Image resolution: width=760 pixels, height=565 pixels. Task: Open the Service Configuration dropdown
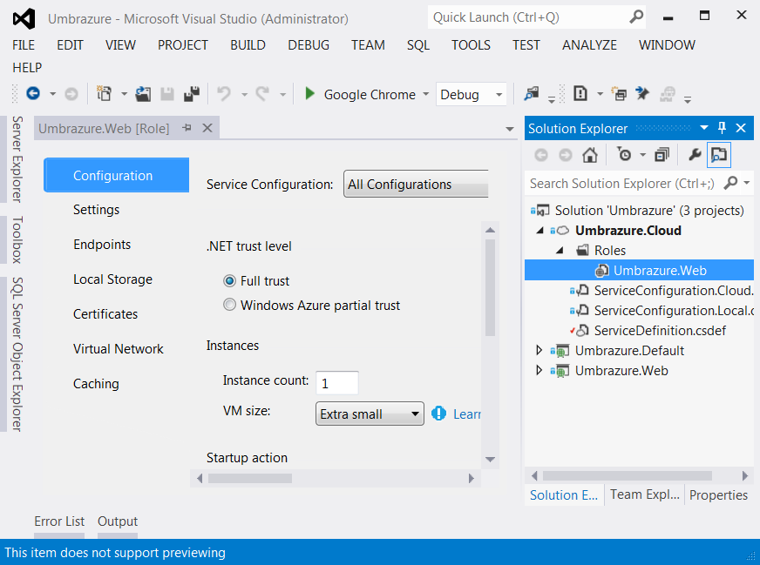416,185
